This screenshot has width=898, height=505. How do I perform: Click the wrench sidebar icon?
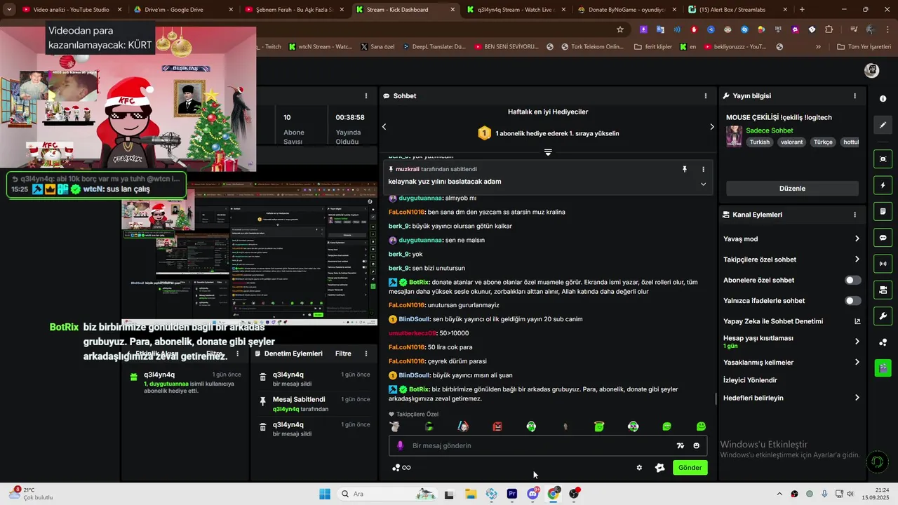pos(883,316)
